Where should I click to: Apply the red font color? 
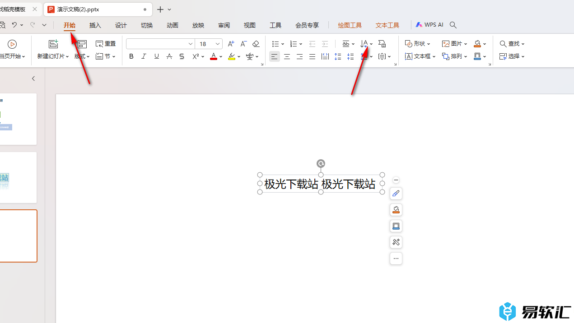[x=214, y=56]
